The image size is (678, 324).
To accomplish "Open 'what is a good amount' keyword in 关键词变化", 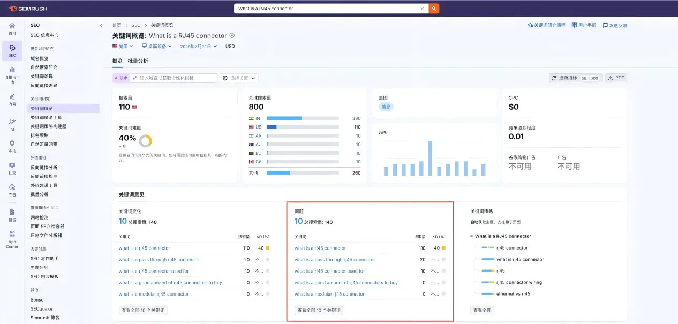I will [170, 283].
